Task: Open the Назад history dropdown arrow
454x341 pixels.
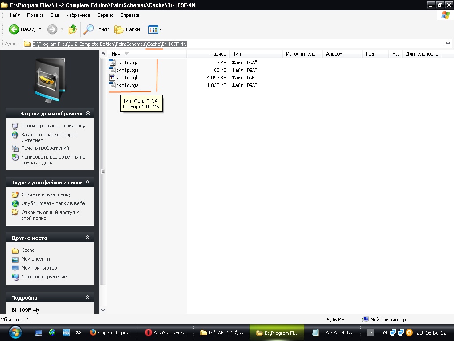Action: 40,29
